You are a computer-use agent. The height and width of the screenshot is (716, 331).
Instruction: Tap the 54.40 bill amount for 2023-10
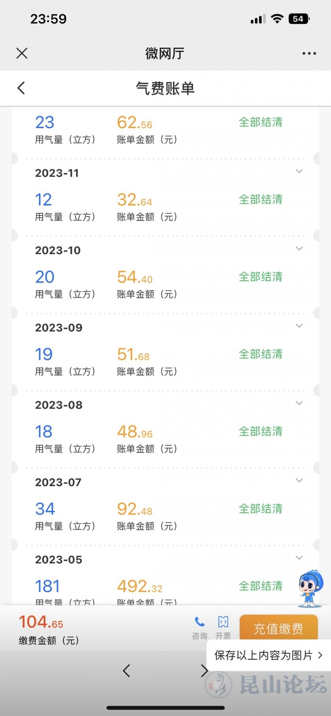coord(135,277)
